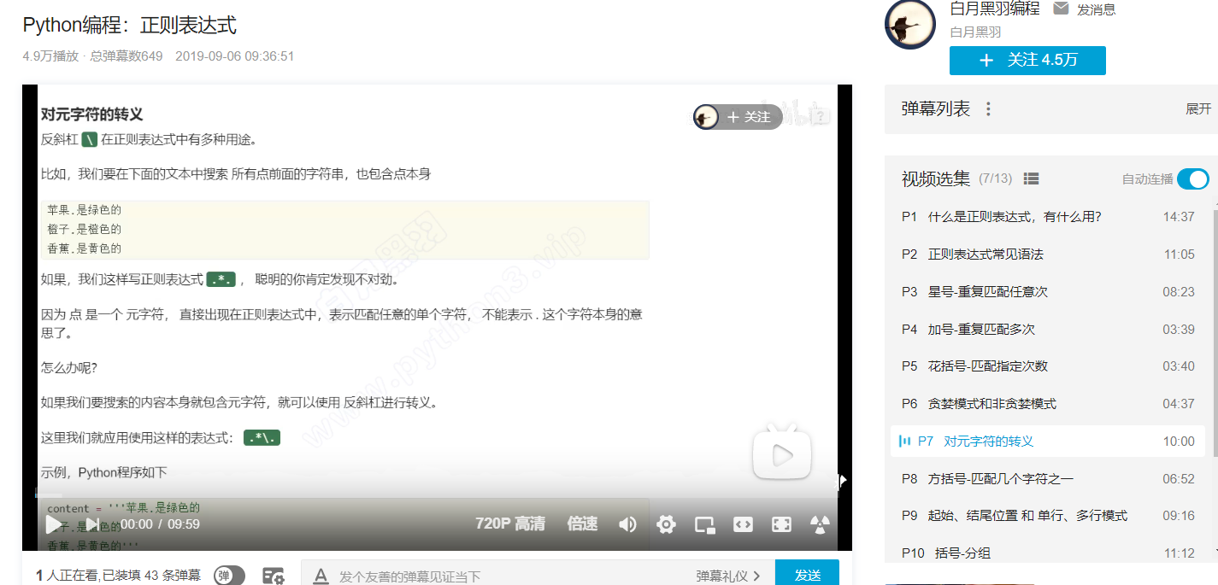The height and width of the screenshot is (585, 1218).
Task: Open 弹幕礼仪 etiquette link
Action: (727, 576)
